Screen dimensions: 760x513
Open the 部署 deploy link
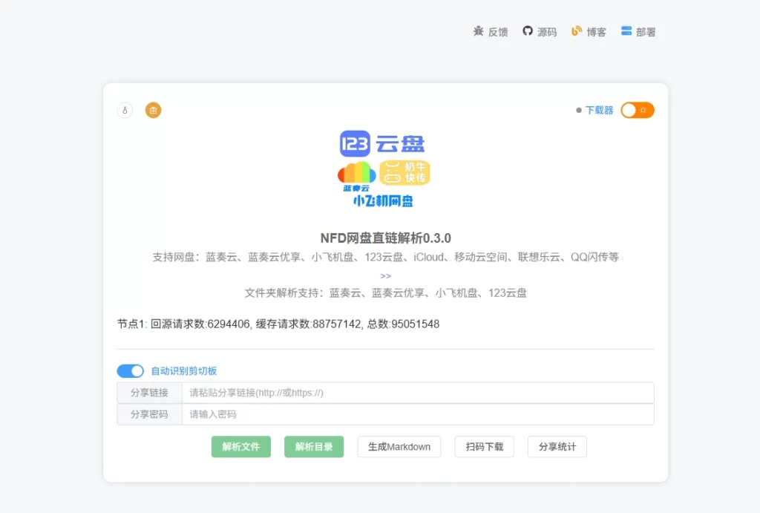(x=646, y=32)
